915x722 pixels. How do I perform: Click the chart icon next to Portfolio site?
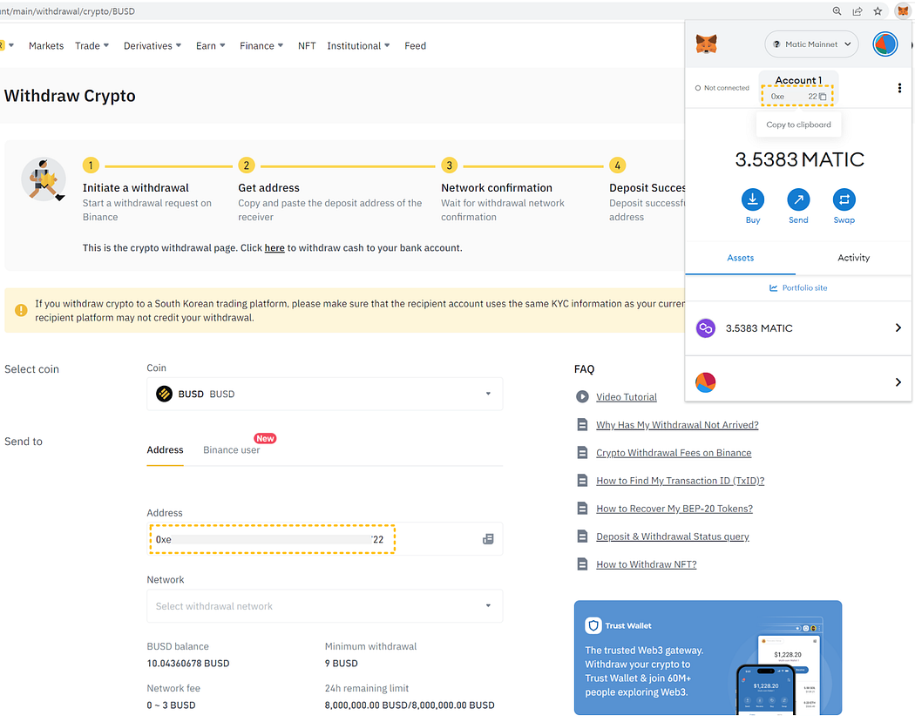point(773,288)
